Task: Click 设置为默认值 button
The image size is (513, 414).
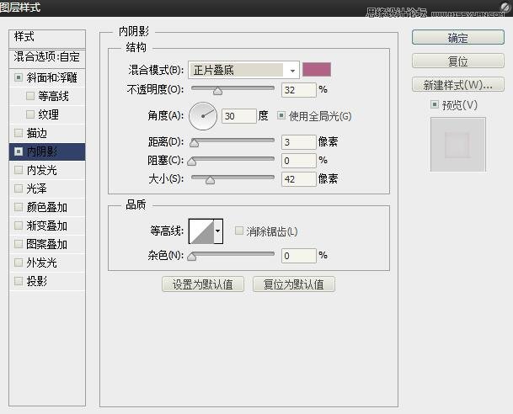Action: [x=203, y=284]
